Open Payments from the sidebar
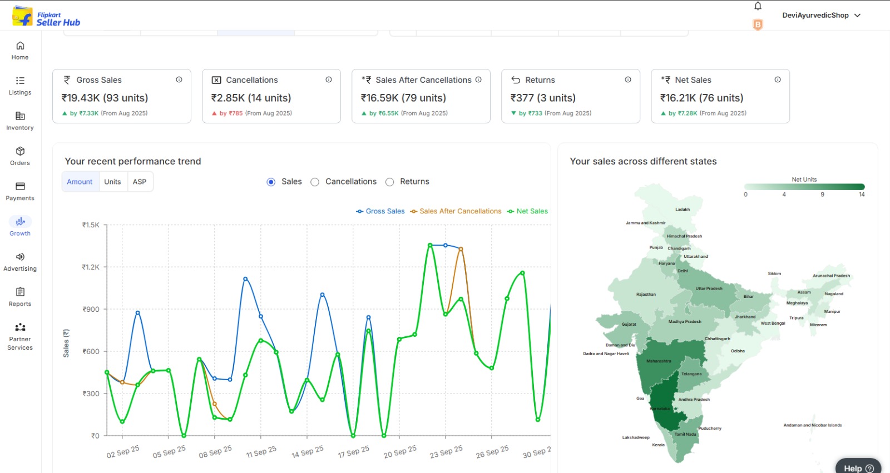This screenshot has height=473, width=890. pyautogui.click(x=20, y=187)
